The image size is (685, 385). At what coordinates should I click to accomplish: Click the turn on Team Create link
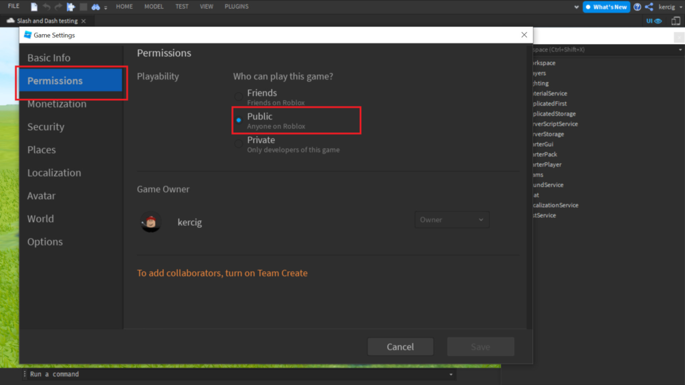222,273
